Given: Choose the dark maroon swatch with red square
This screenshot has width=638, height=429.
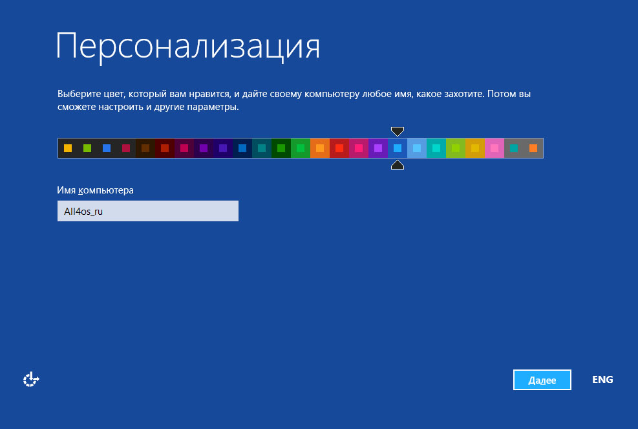Looking at the screenshot, I should (x=165, y=148).
